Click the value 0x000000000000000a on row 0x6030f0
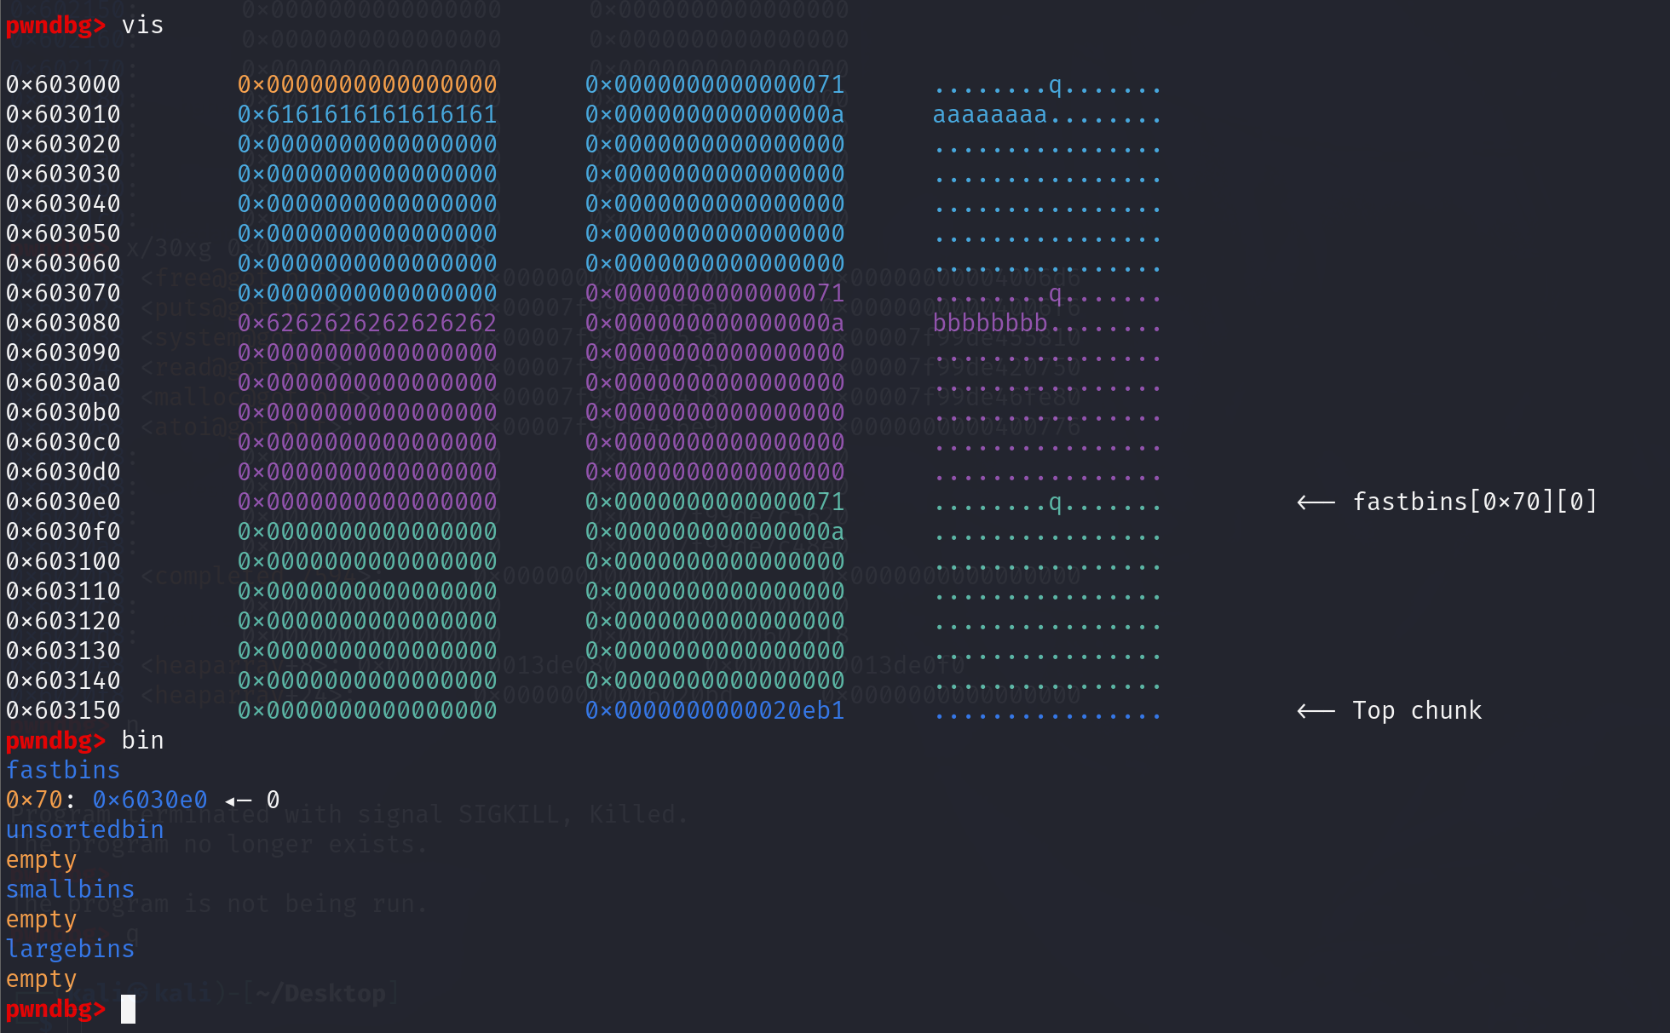The width and height of the screenshot is (1670, 1033). [x=715, y=531]
